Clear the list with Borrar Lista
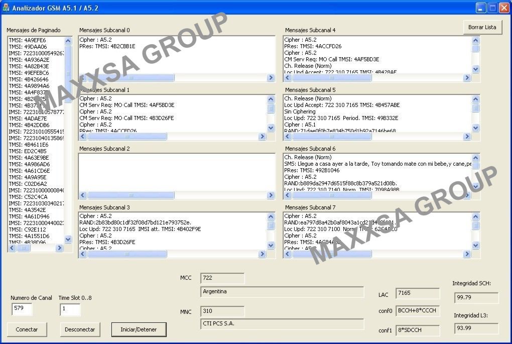This screenshot has width=512, height=344. [x=482, y=27]
